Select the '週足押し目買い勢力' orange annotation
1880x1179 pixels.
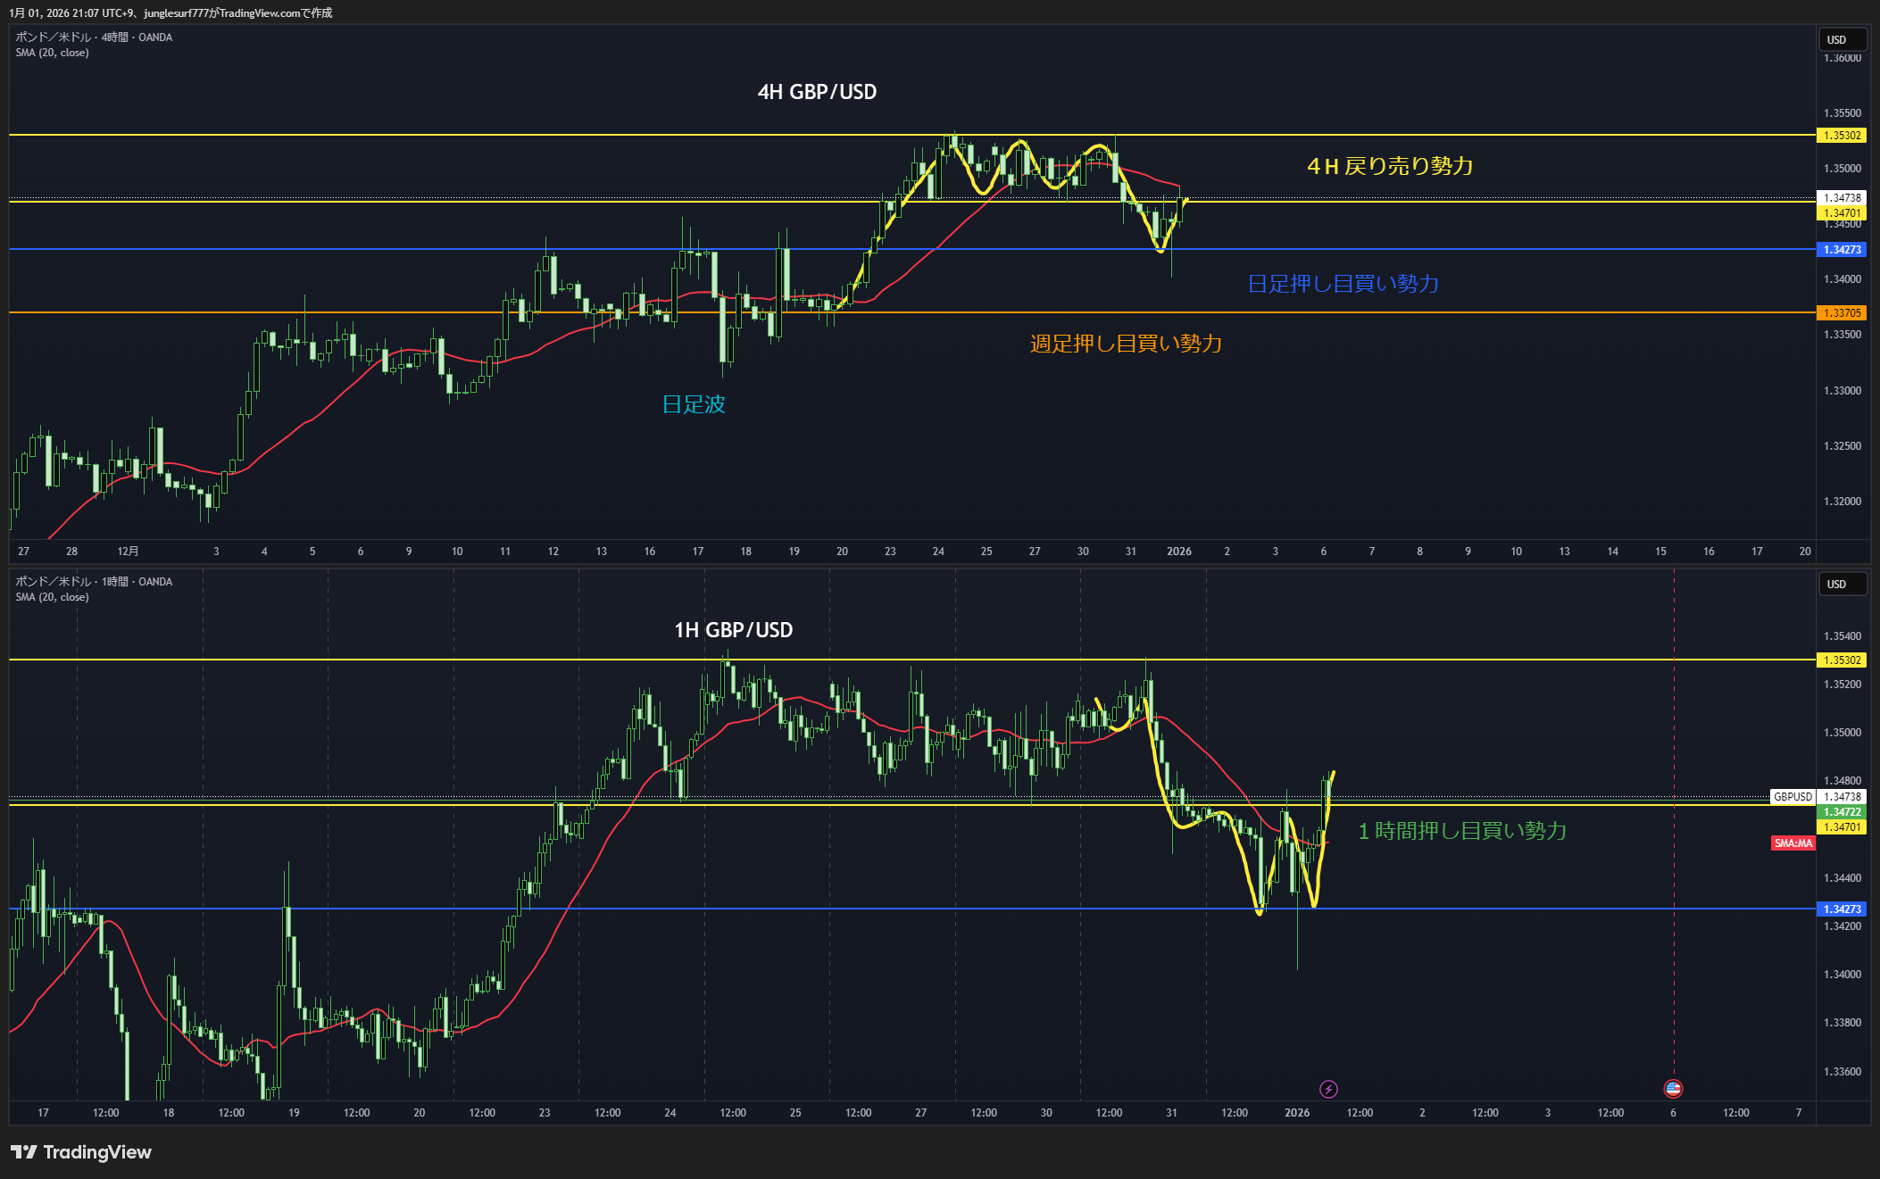point(1126,344)
